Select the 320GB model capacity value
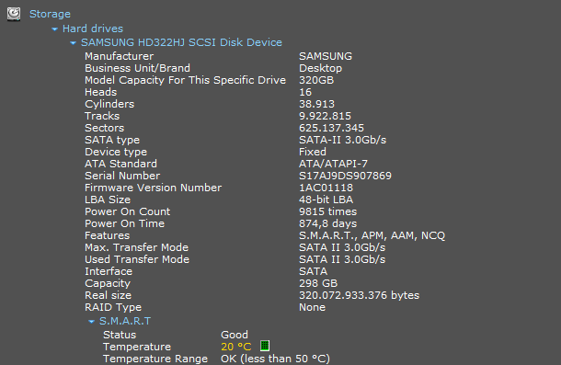Image resolution: width=561 pixels, height=365 pixels. click(x=316, y=80)
